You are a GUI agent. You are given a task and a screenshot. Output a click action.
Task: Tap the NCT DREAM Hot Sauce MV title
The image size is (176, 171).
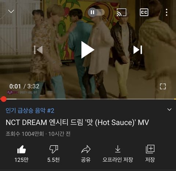click(77, 122)
